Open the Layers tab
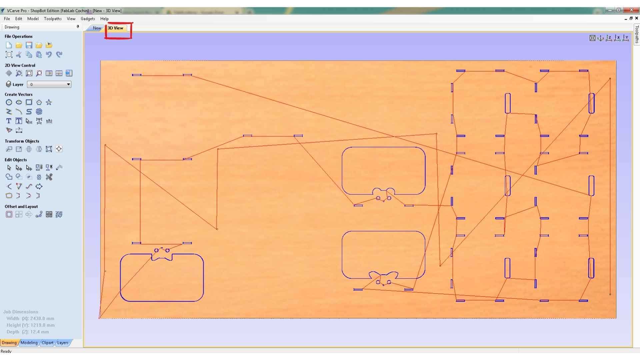Viewport: 640px width, 360px height. click(x=63, y=343)
